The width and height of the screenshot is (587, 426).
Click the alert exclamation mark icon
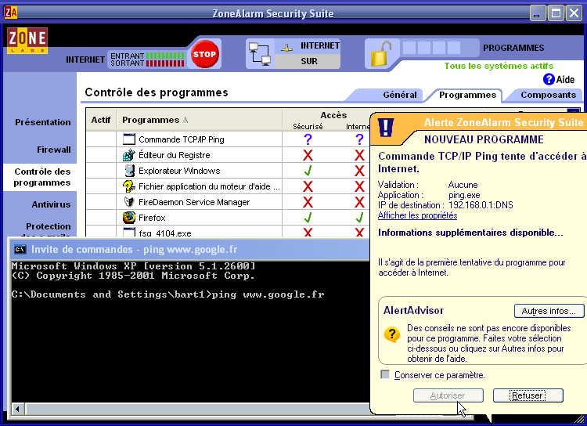point(386,128)
